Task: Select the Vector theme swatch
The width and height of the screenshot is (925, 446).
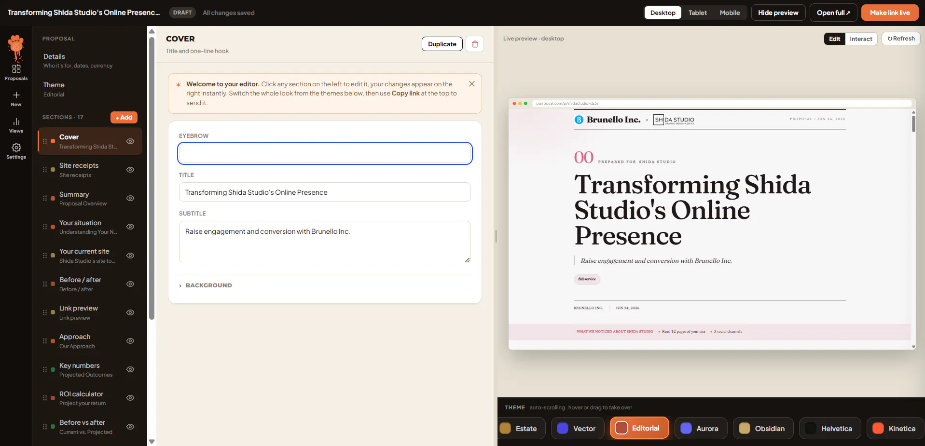Action: pyautogui.click(x=578, y=428)
